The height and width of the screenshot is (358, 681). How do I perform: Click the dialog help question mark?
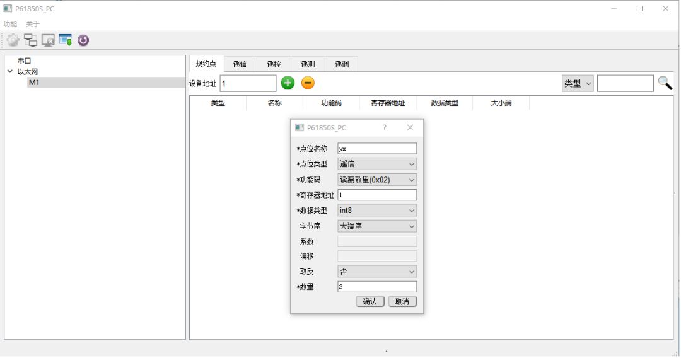pyautogui.click(x=385, y=127)
